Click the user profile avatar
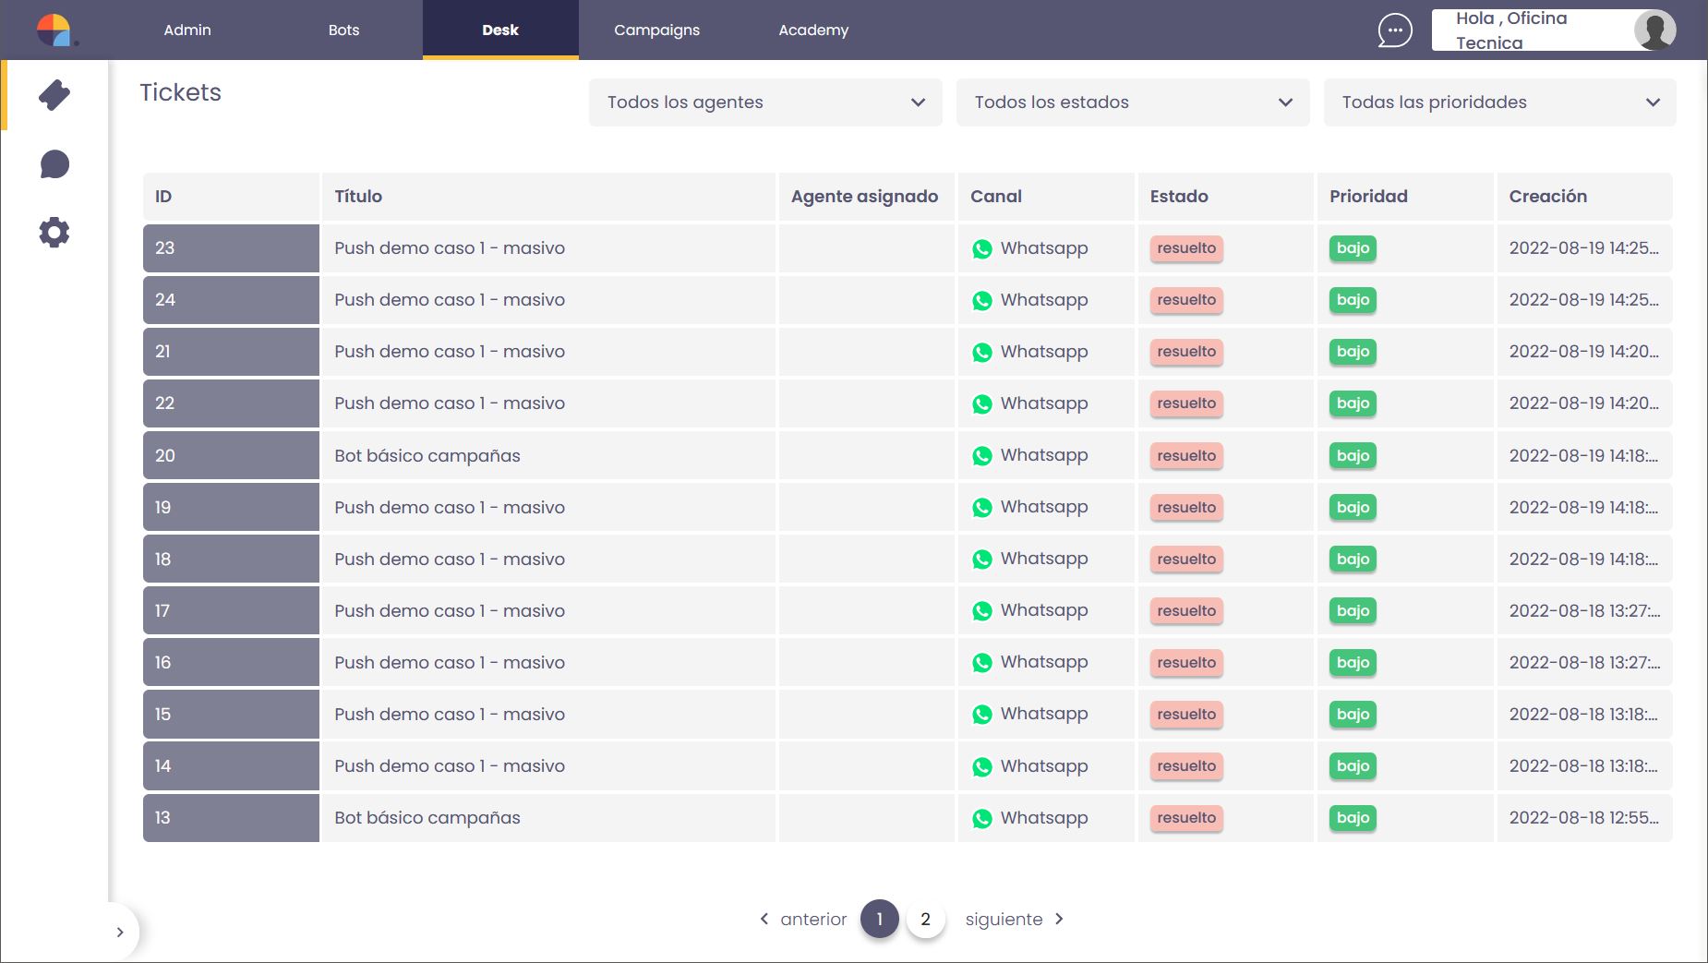The height and width of the screenshot is (963, 1708). tap(1654, 30)
